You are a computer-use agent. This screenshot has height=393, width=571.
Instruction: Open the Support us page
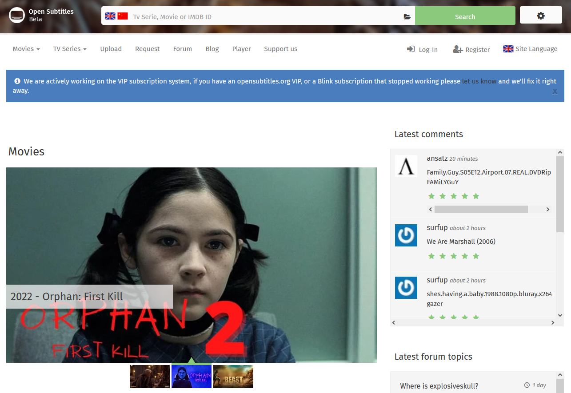click(x=281, y=49)
